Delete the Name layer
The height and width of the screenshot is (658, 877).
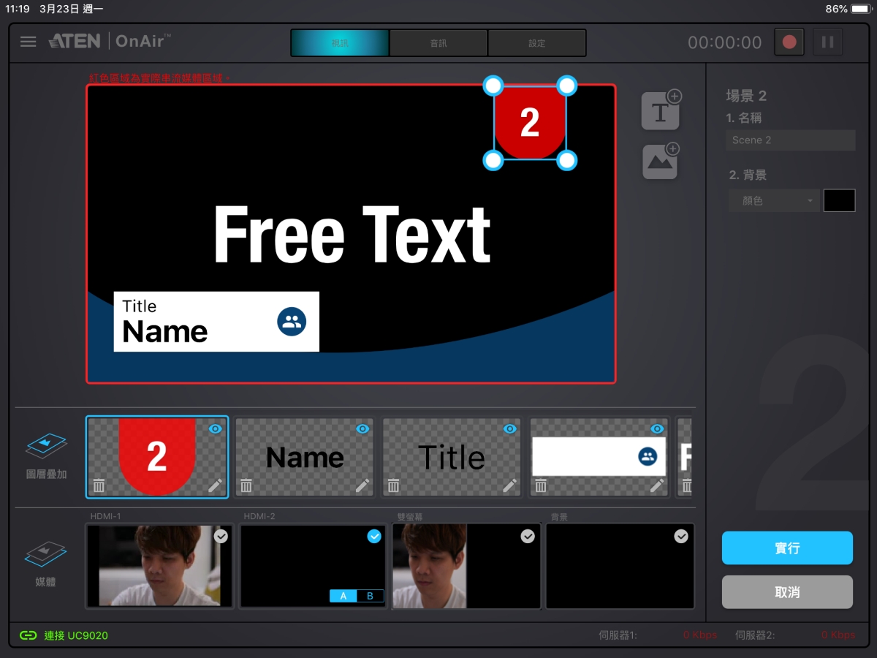(247, 485)
